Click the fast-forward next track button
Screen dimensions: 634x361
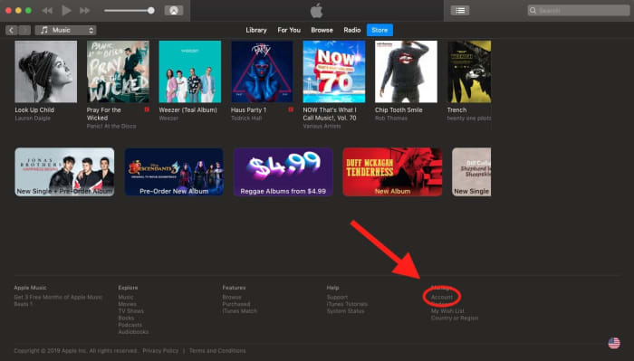(84, 11)
